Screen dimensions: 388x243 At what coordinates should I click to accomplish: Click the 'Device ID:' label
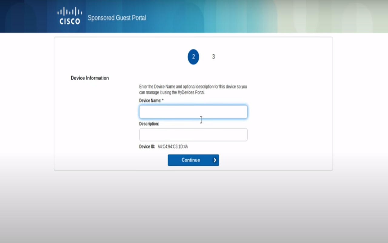147,147
